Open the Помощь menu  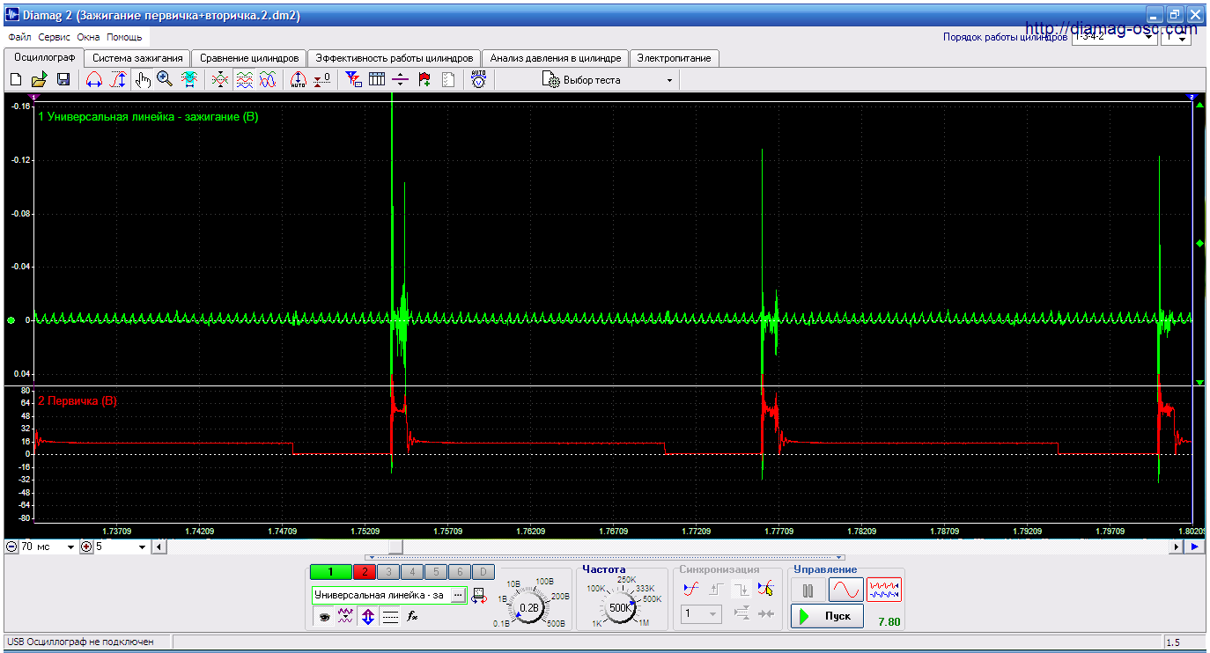pyautogui.click(x=124, y=38)
